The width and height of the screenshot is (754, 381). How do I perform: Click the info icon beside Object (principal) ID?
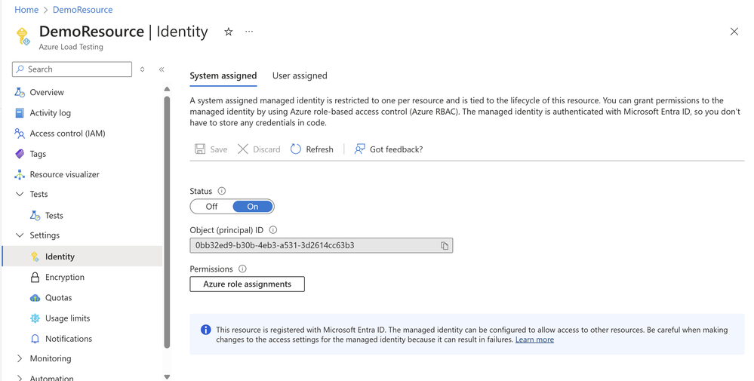[273, 229]
